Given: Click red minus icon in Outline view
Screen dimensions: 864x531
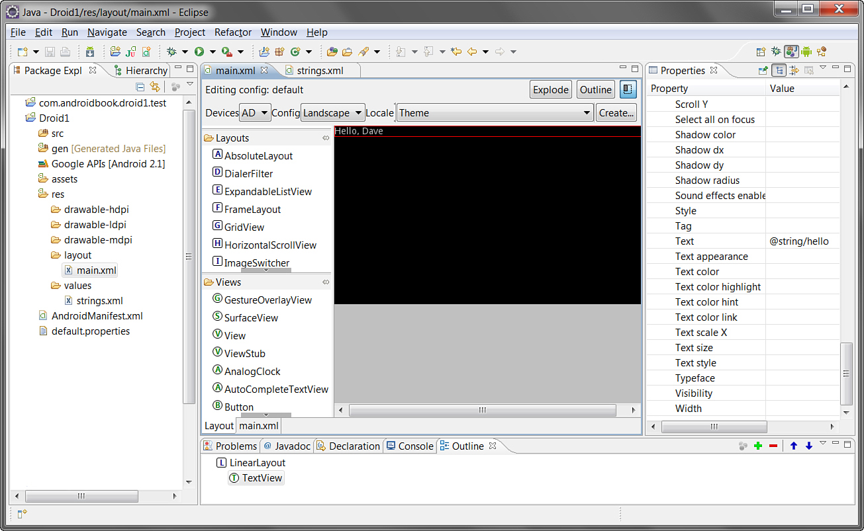Looking at the screenshot, I should click(x=773, y=446).
